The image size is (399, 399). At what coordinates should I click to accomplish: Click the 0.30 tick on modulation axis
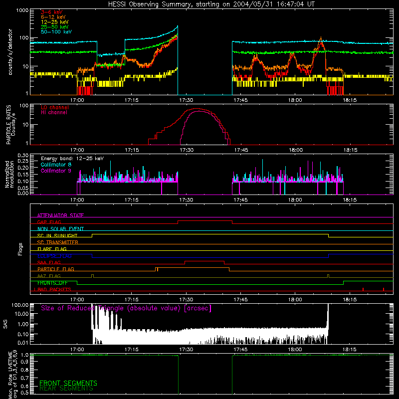pyautogui.click(x=23, y=156)
